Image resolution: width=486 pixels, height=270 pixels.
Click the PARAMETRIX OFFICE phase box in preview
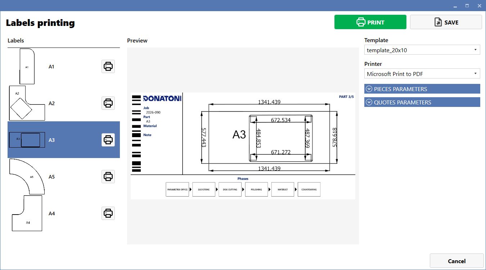177,189
